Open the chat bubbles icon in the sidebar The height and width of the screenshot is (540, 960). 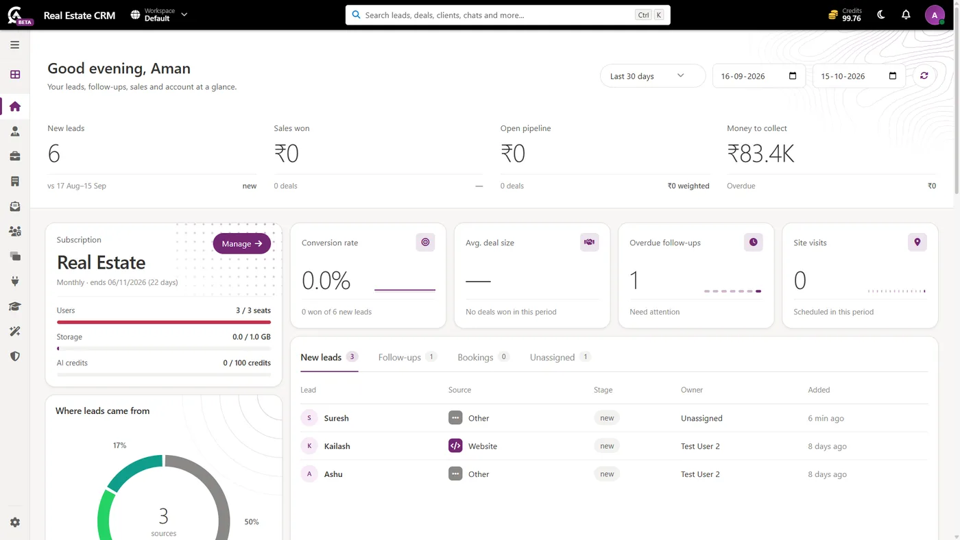(x=15, y=256)
